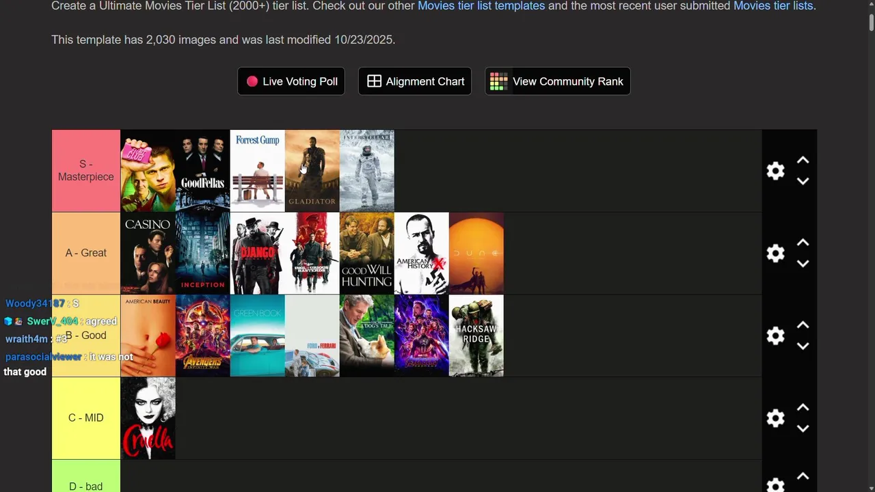Click chat username wraith4m
875x492 pixels.
[x=27, y=339]
